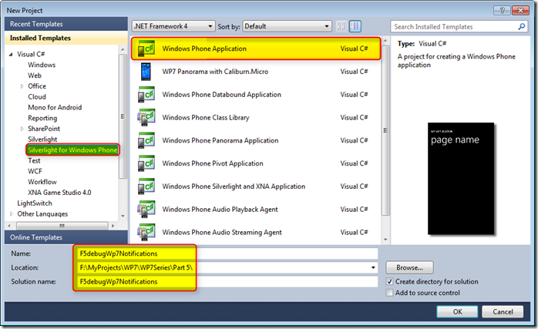This screenshot has height=329, width=538.
Task: Select the Silverlight category
Action: coord(42,139)
